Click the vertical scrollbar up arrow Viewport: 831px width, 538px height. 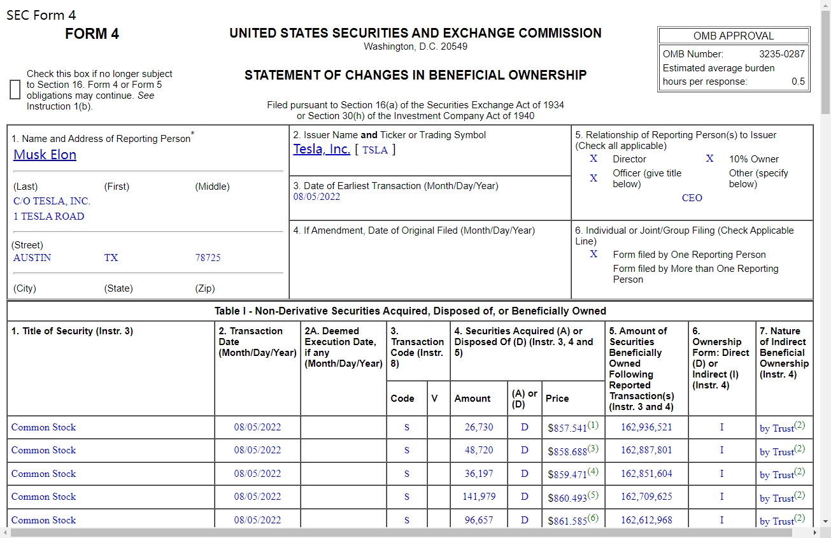point(825,5)
